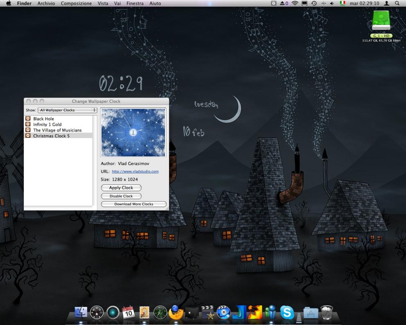Launch iMovie clapperboard star icon
The image size is (406, 325).
point(208,312)
